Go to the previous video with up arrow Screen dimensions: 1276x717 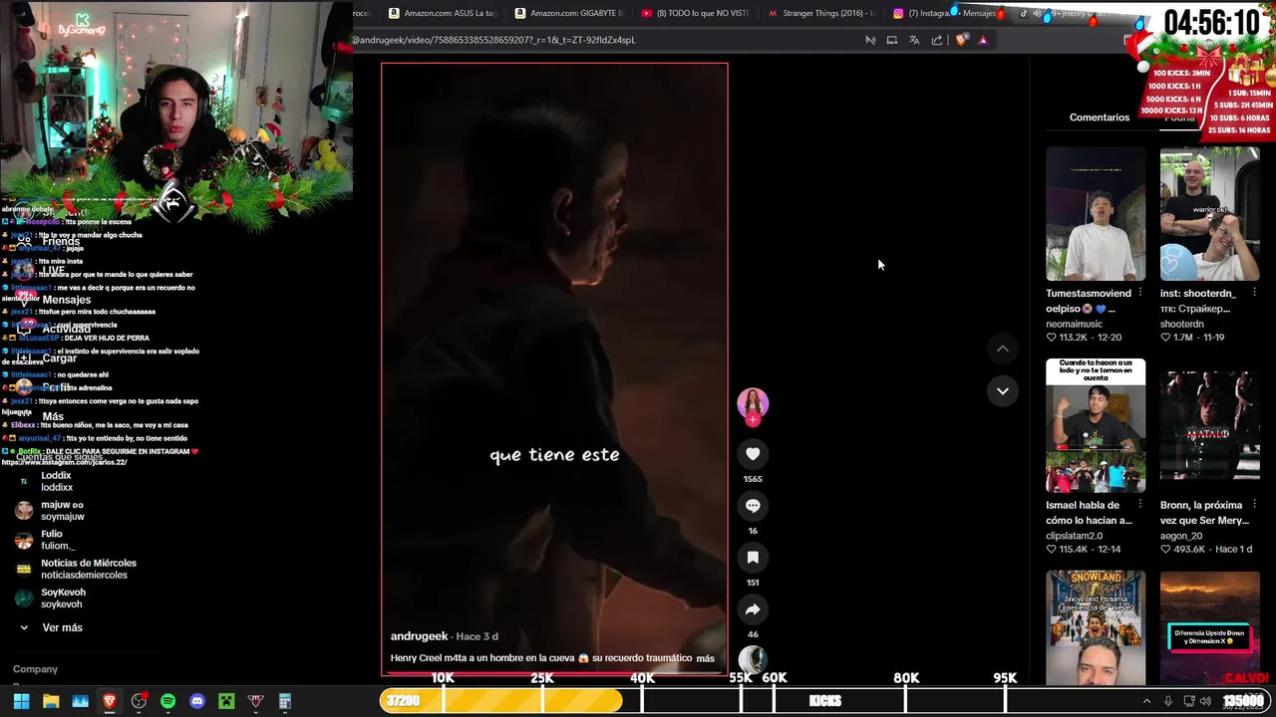tap(1003, 348)
